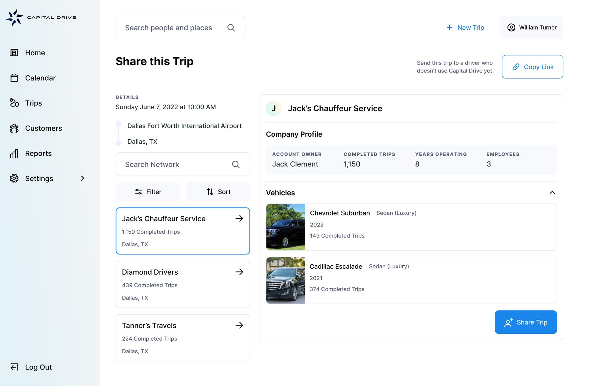Open the Filter options
The height and width of the screenshot is (386, 595).
pos(148,192)
